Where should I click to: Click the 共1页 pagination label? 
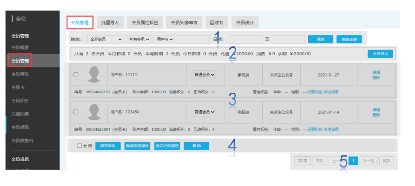tap(303, 160)
